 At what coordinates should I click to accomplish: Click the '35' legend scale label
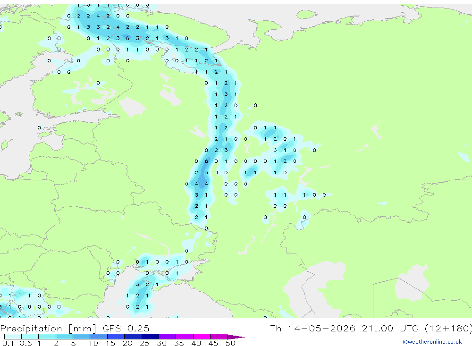pos(179,343)
